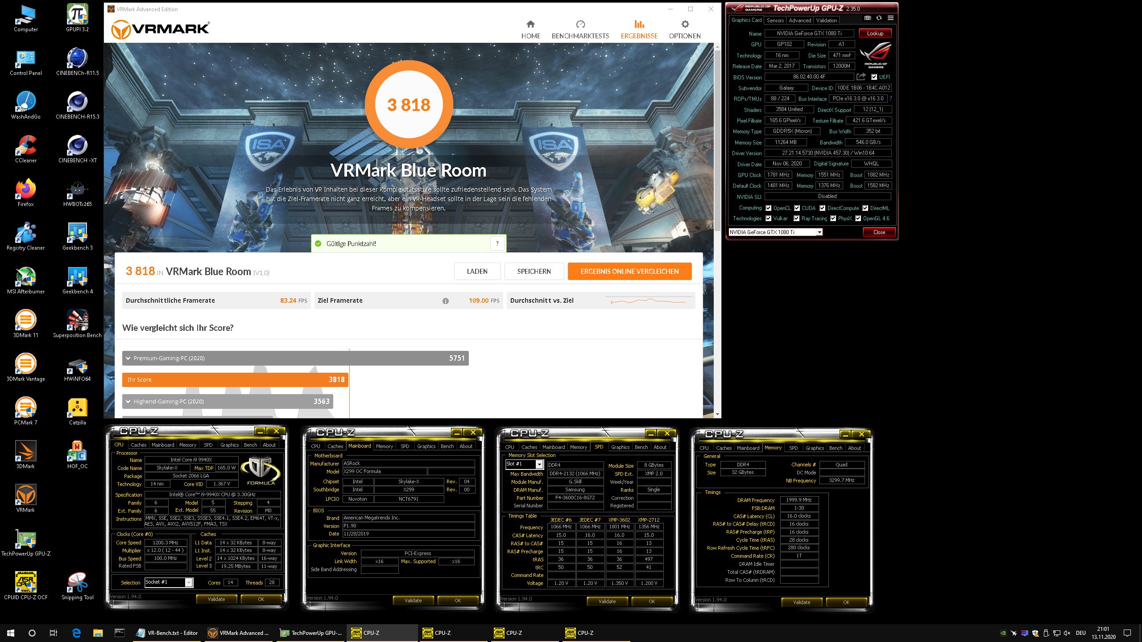Open the WashAndGo desktop icon
The width and height of the screenshot is (1142, 642).
26,105
